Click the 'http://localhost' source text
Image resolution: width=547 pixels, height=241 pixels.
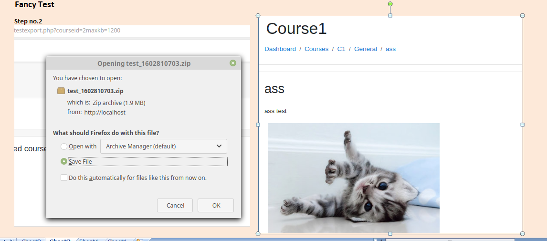point(105,112)
